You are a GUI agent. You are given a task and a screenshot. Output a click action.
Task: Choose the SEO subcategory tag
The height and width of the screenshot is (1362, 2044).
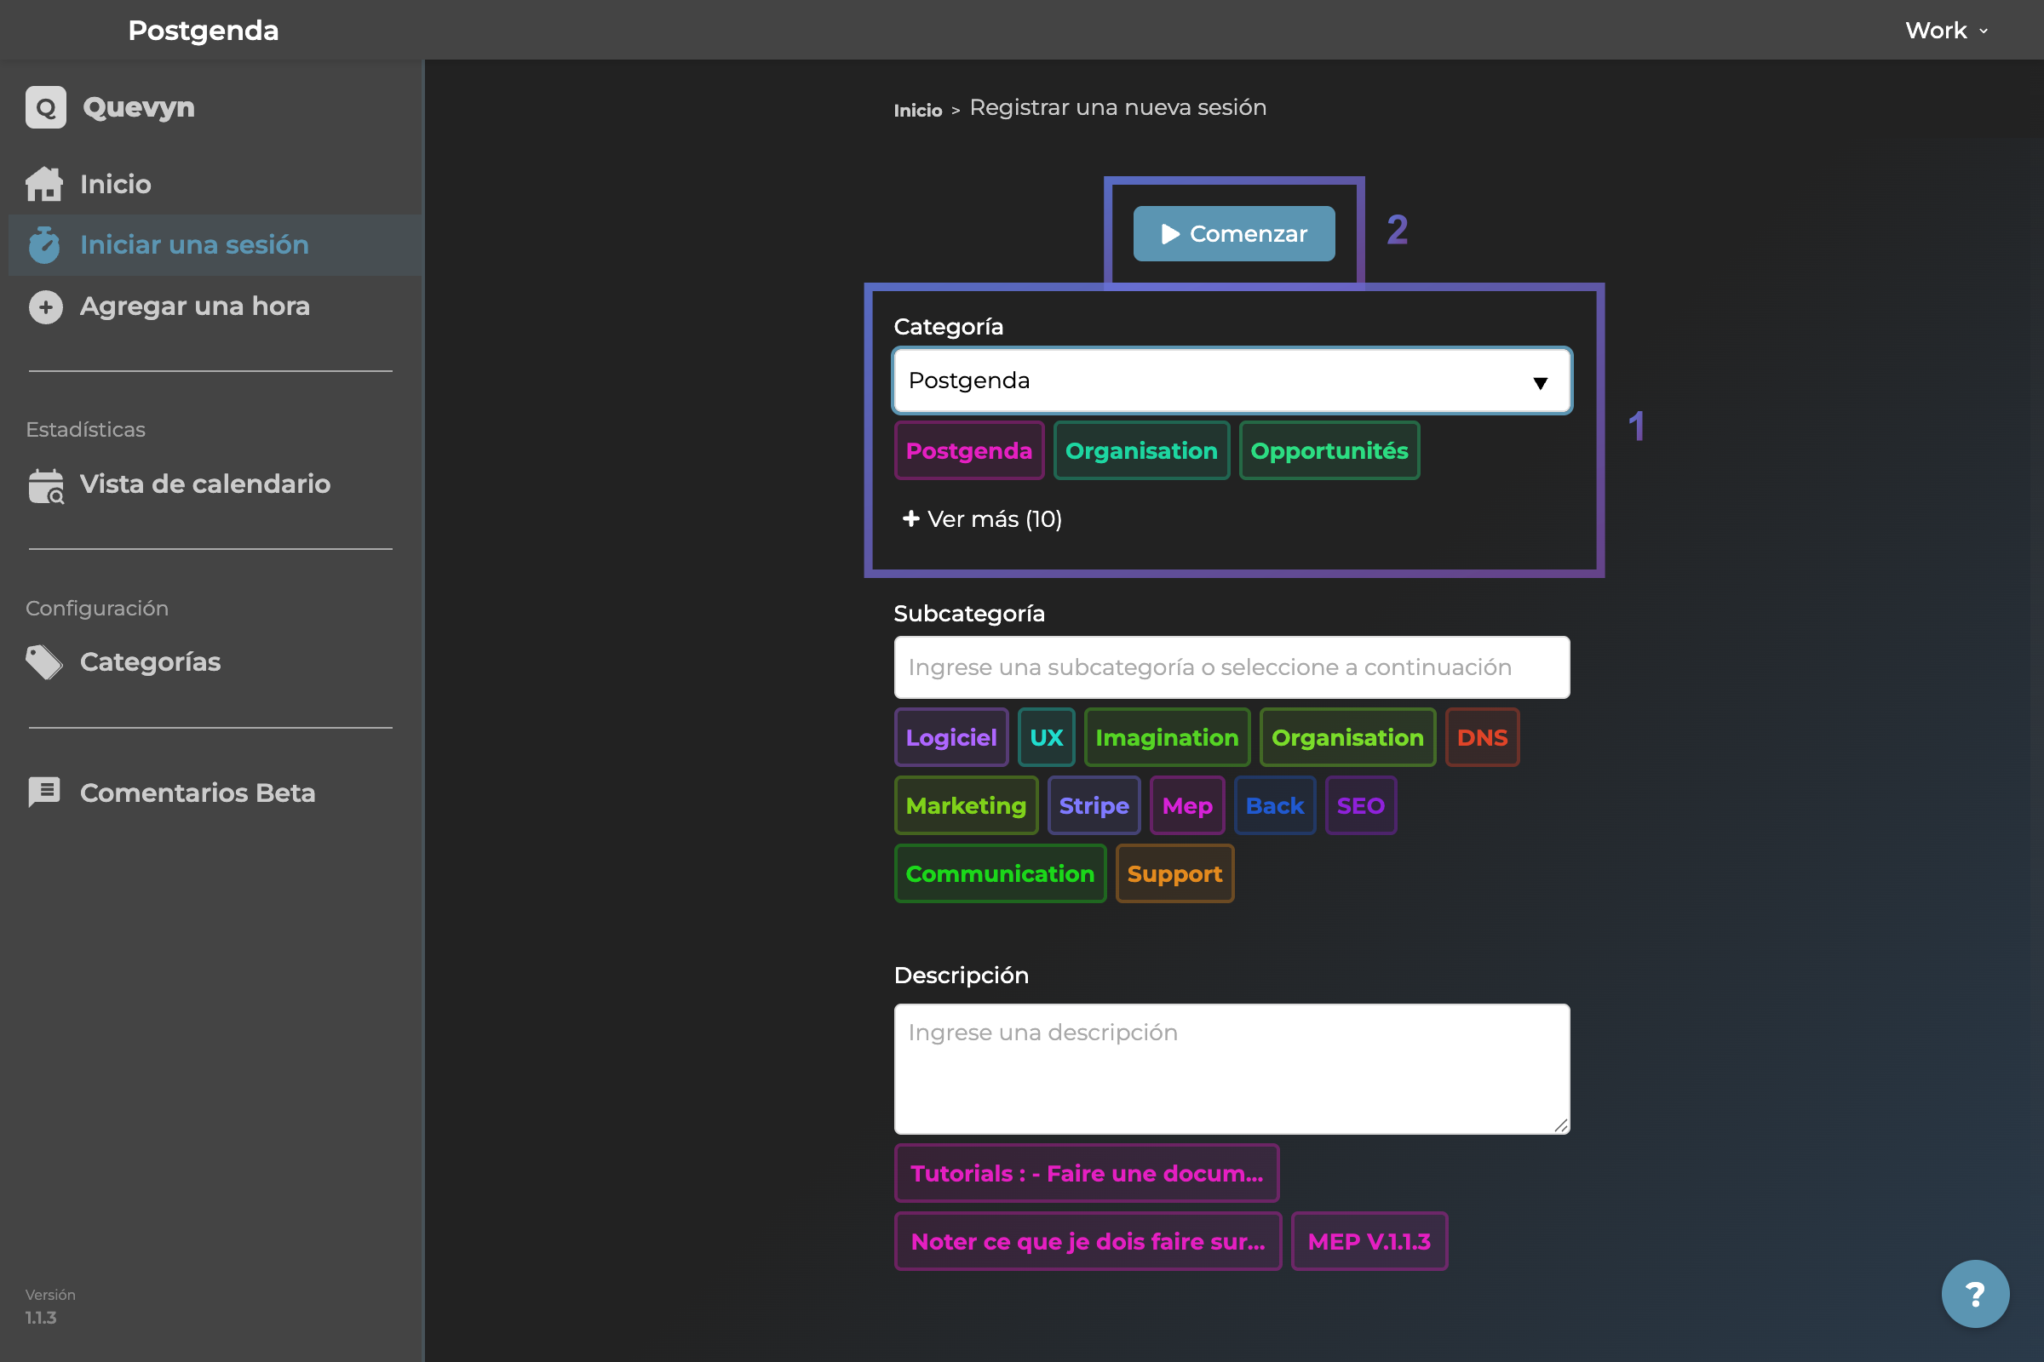pos(1360,805)
